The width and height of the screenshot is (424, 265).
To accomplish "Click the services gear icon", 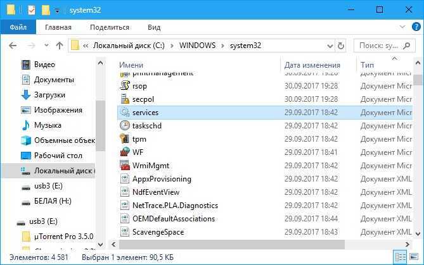I will [125, 112].
